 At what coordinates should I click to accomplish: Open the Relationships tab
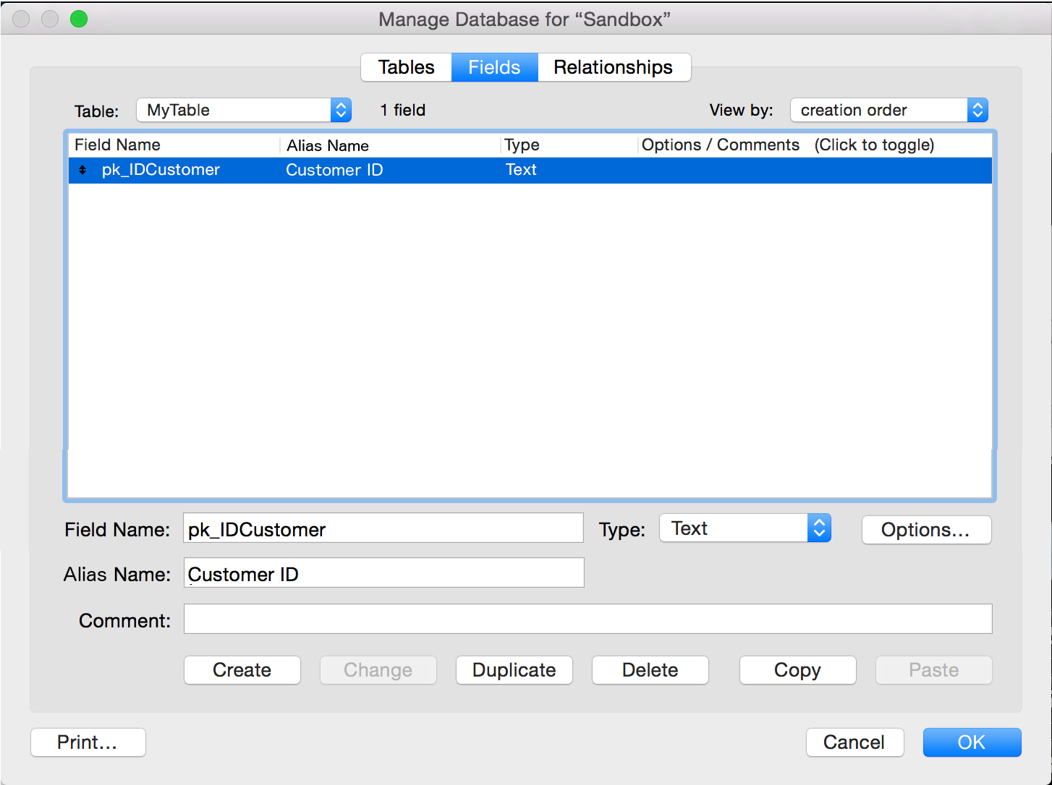click(x=613, y=67)
